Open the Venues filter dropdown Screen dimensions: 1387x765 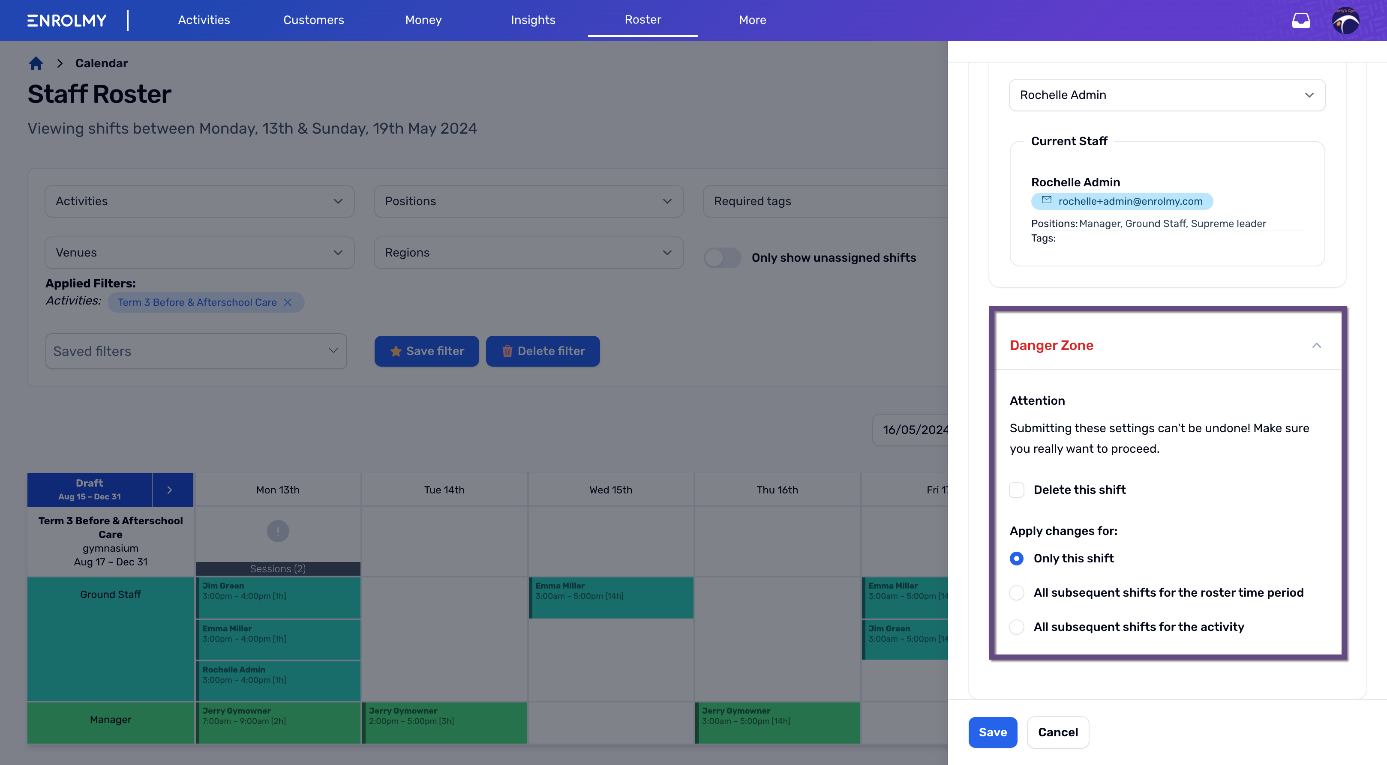[199, 253]
